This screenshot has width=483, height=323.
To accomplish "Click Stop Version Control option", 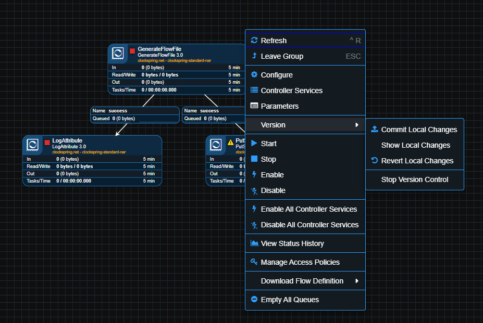I will tap(415, 179).
